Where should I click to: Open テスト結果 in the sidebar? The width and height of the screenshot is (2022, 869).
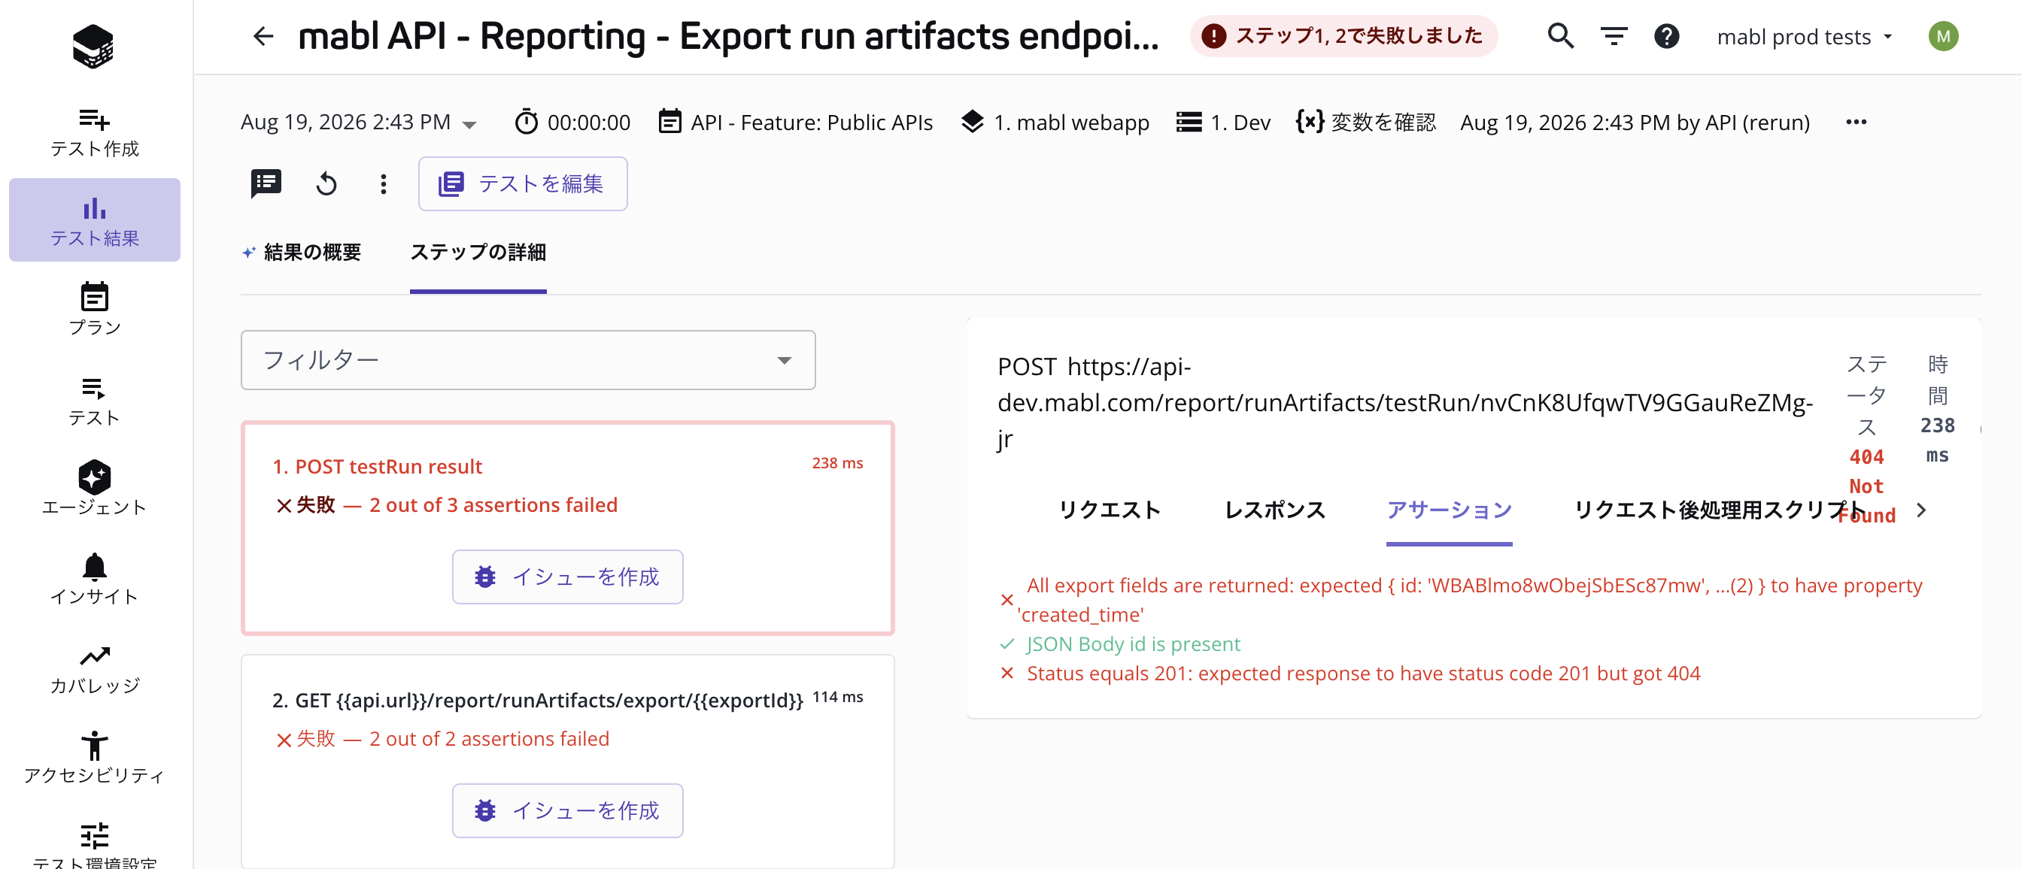pos(94,220)
